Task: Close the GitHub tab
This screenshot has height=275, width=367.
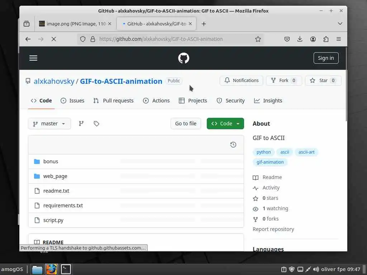Action: pyautogui.click(x=190, y=24)
